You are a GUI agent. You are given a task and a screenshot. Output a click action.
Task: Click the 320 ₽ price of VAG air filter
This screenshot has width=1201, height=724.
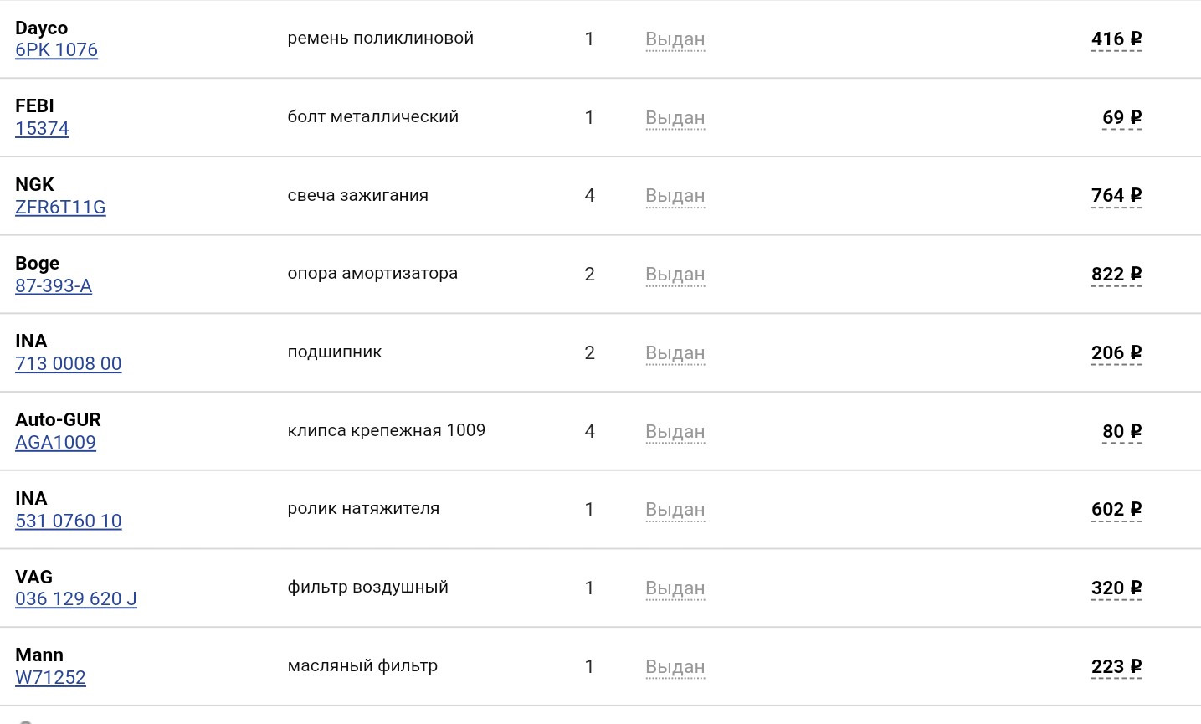coord(1116,588)
